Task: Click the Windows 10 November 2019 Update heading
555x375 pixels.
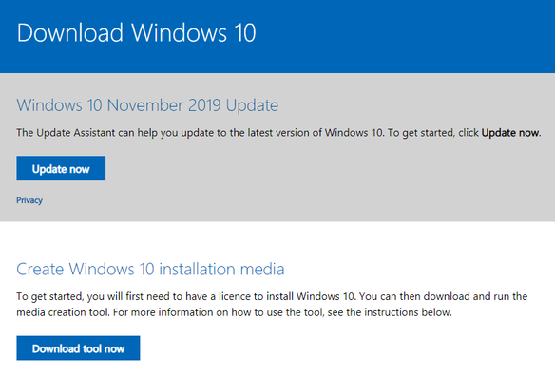Action: 147,105
